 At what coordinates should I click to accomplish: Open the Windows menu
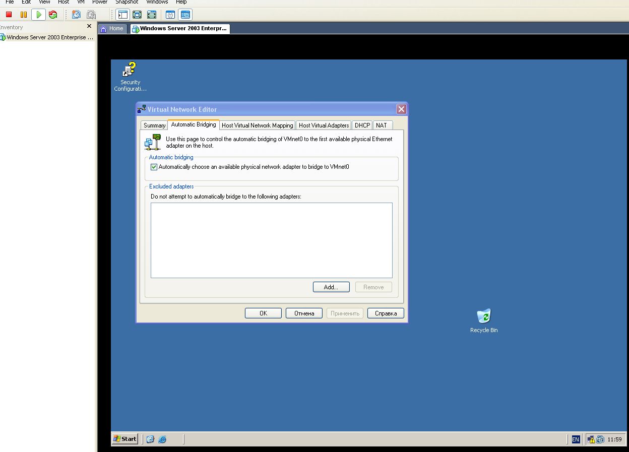pos(157,2)
